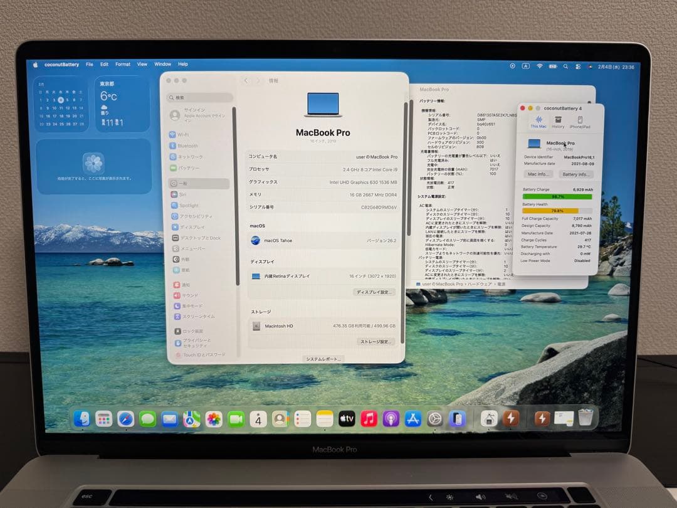Open Spotlight search icon in the menu bar

click(x=565, y=65)
